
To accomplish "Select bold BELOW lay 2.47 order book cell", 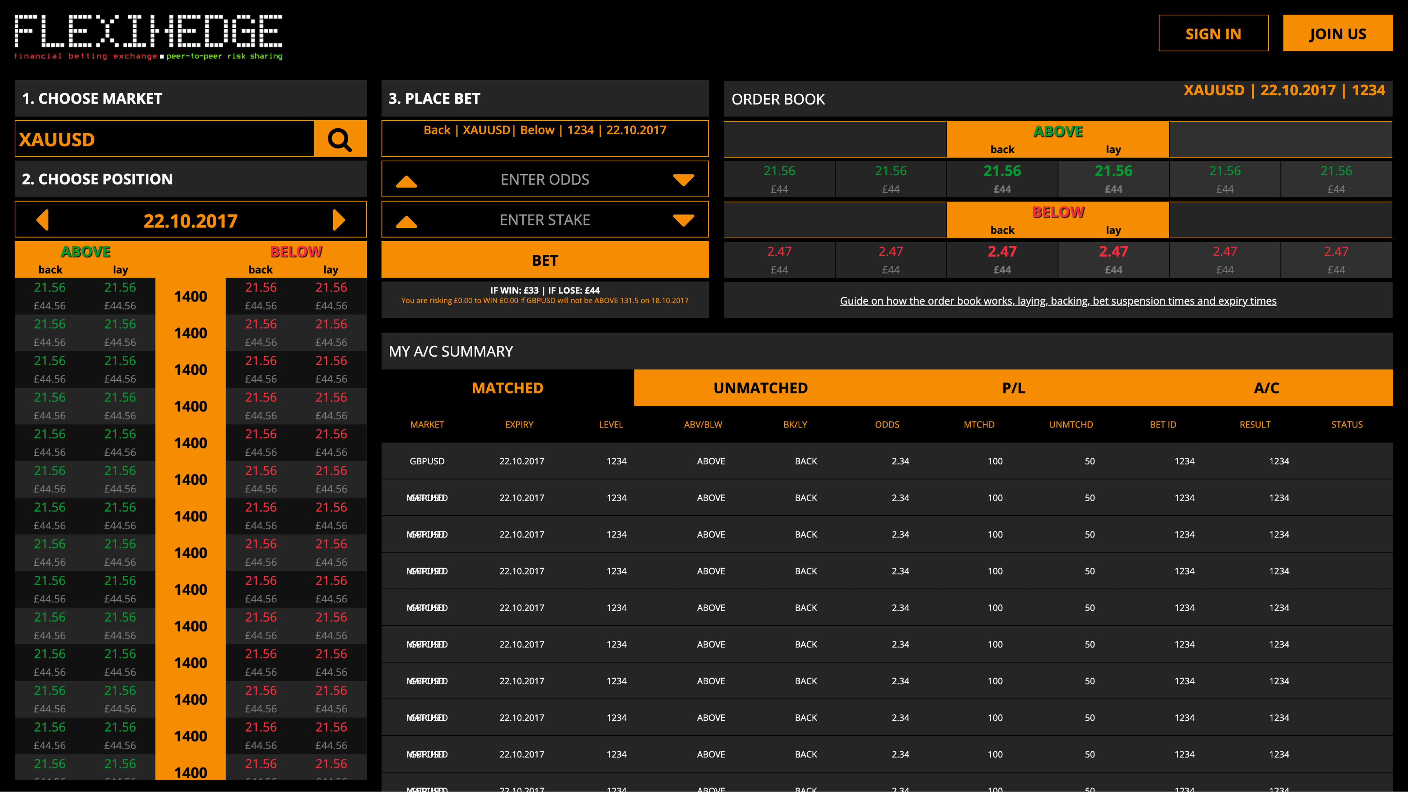I will coord(1113,259).
